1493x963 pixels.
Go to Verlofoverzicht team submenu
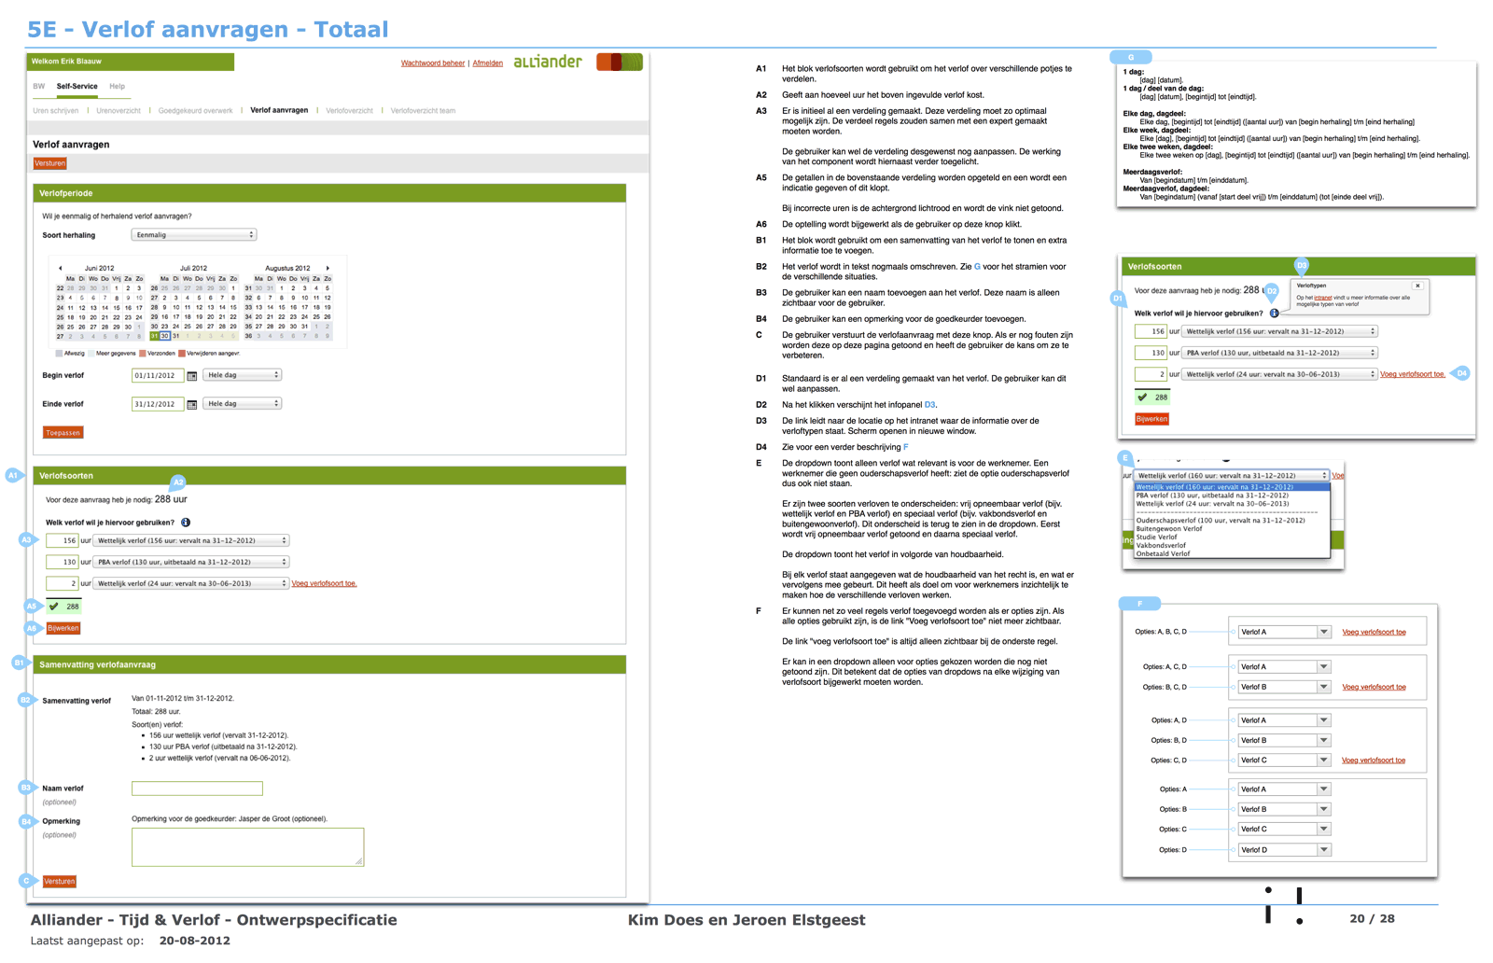pos(423,111)
